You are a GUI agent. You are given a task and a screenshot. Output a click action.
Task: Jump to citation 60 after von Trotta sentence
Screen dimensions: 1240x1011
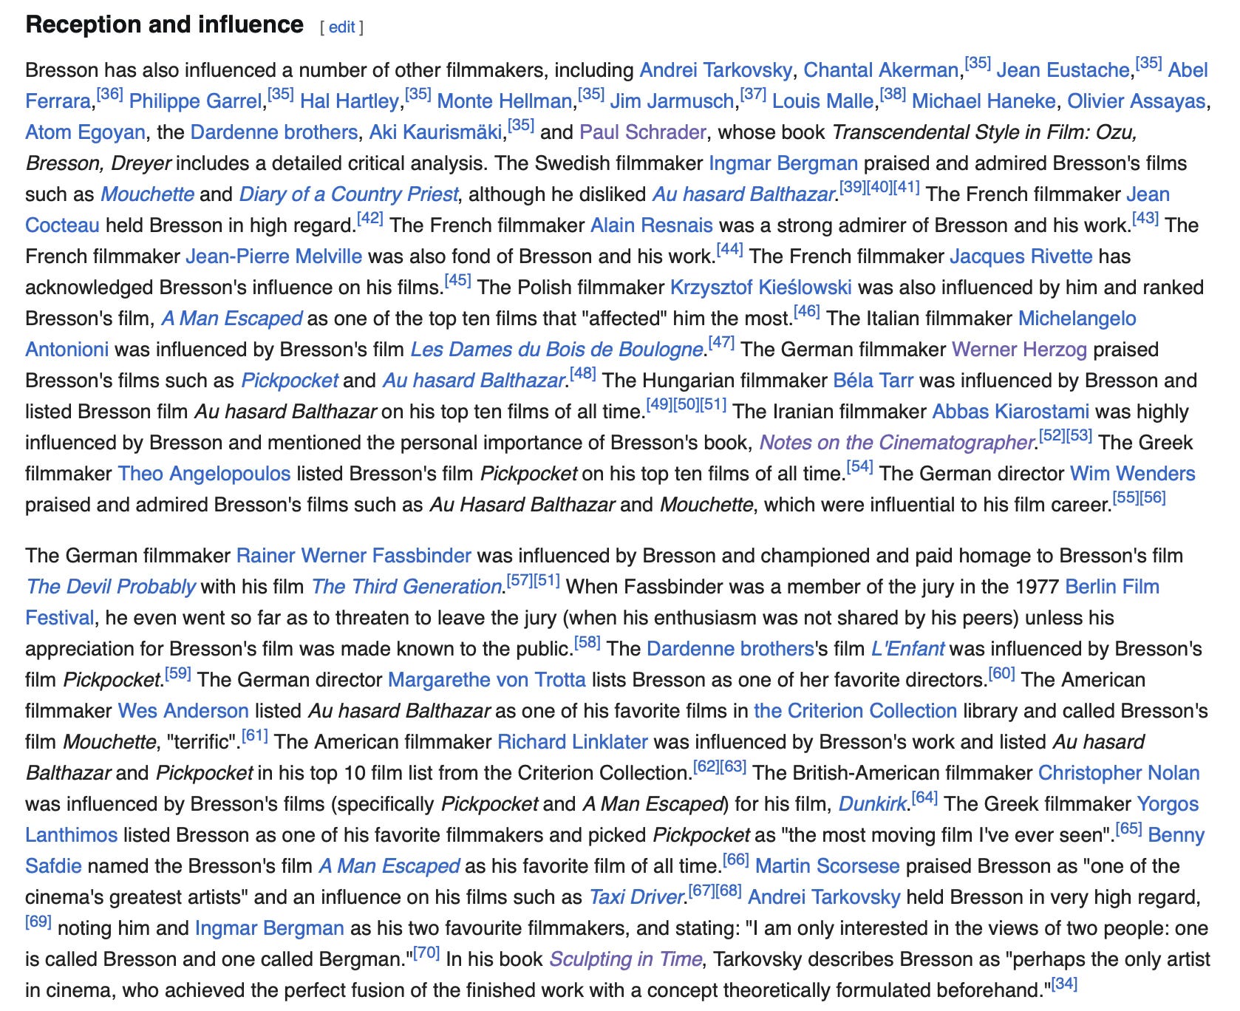click(1002, 673)
